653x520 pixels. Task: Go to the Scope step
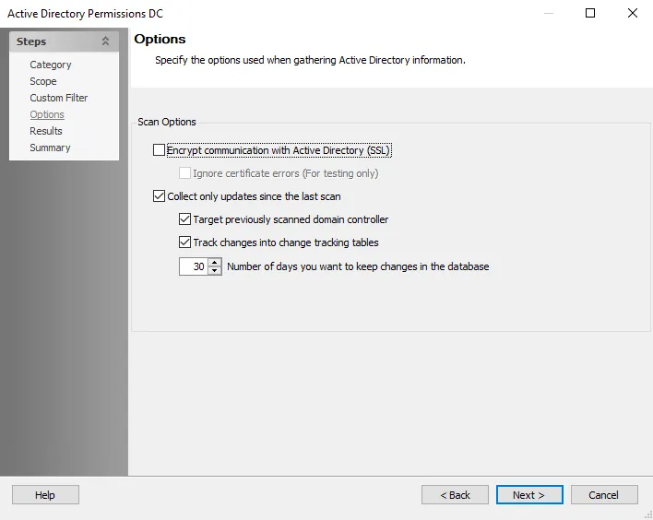pyautogui.click(x=43, y=81)
